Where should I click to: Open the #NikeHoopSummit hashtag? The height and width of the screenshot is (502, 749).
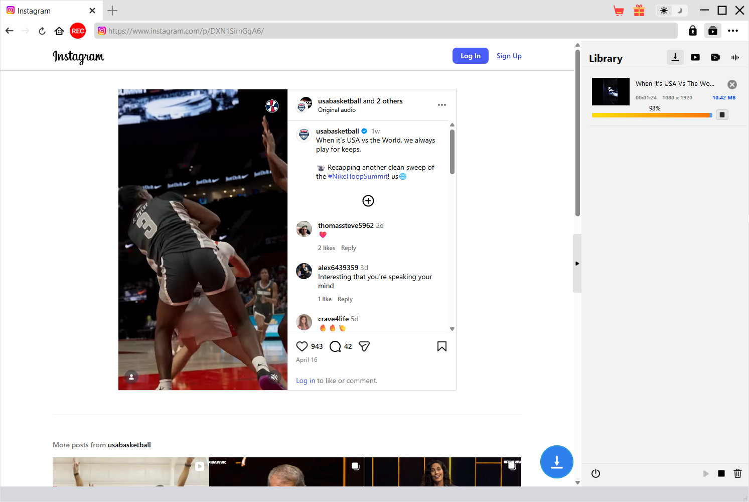pyautogui.click(x=358, y=176)
